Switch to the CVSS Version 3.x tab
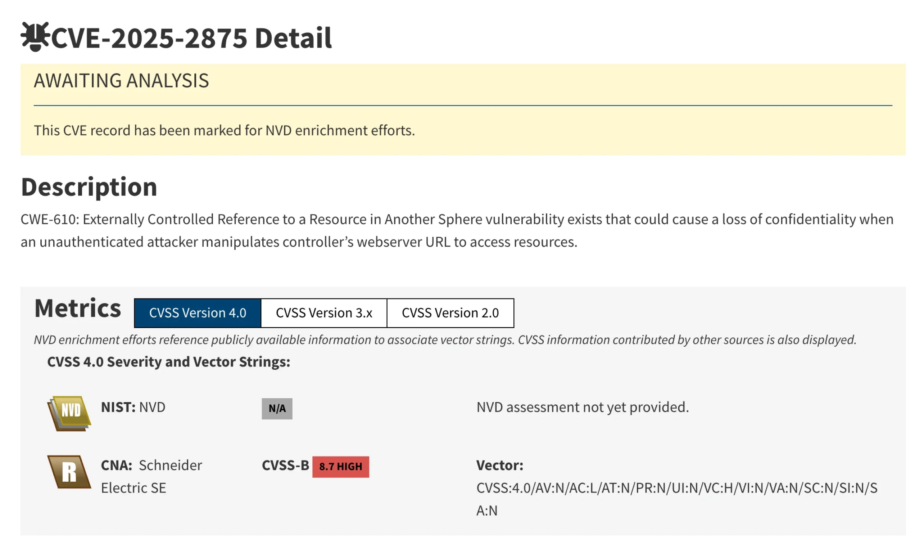The width and height of the screenshot is (924, 553). coord(323,313)
